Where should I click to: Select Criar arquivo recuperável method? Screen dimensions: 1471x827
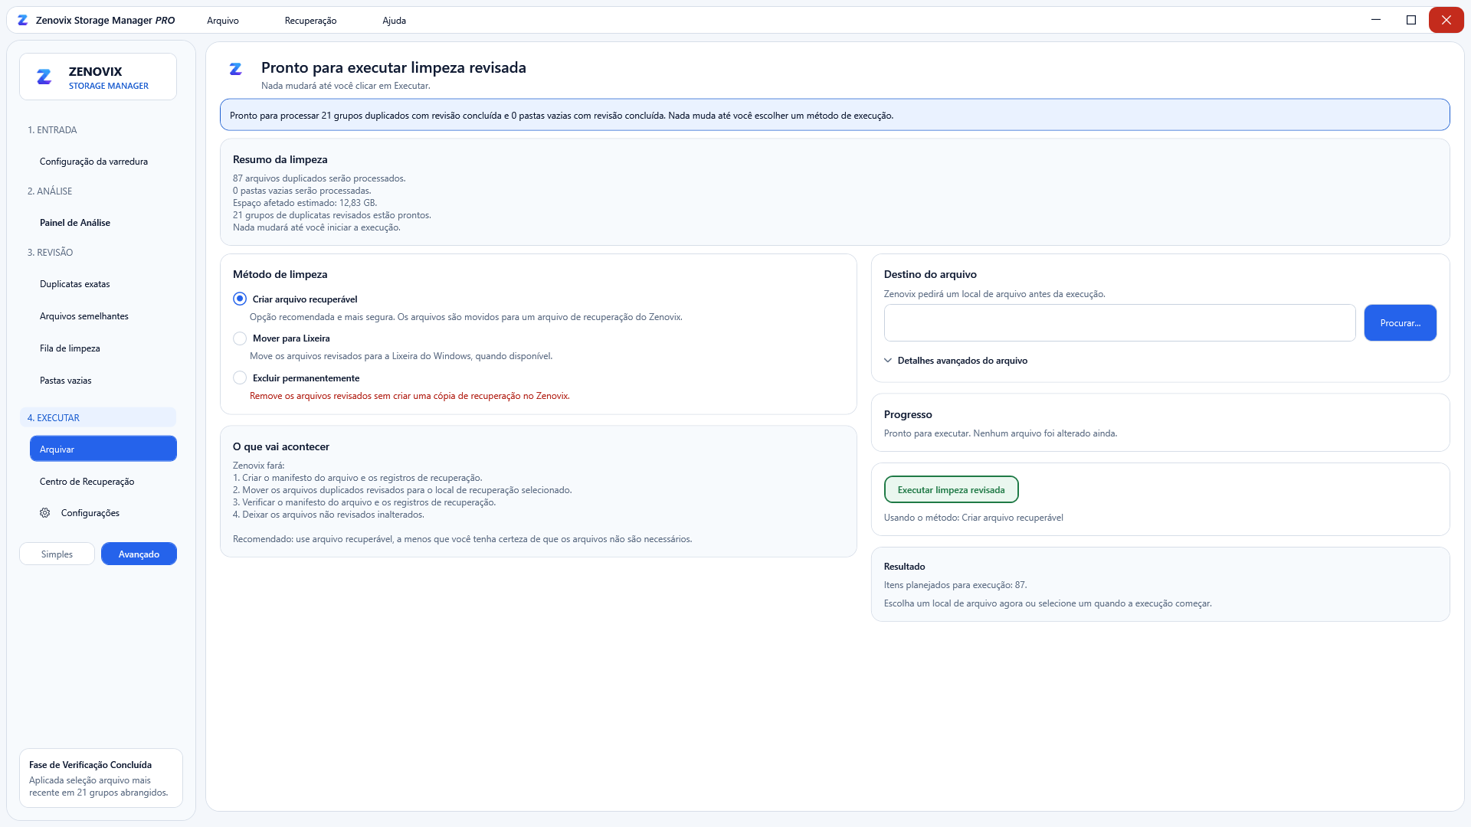pyautogui.click(x=240, y=299)
